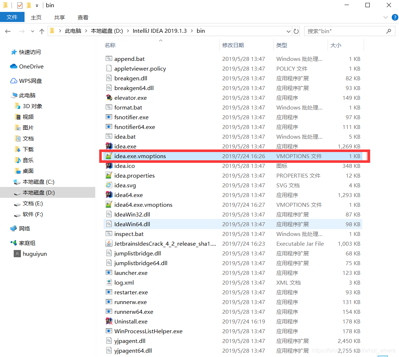Click 此电脑 in the address path
This screenshot has width=399, height=357.
pos(73,31)
